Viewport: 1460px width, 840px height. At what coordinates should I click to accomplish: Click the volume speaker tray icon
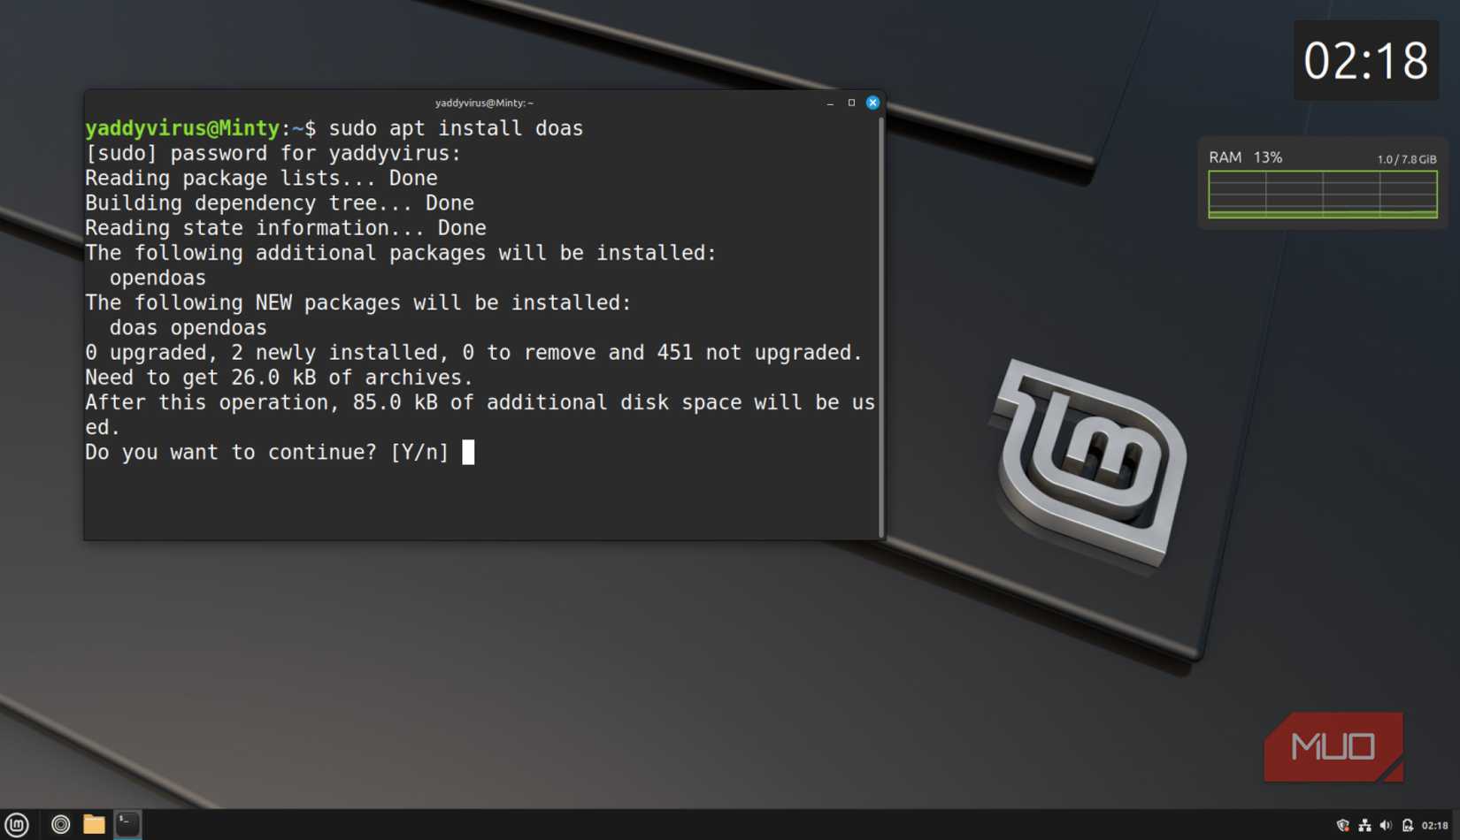[x=1387, y=827]
